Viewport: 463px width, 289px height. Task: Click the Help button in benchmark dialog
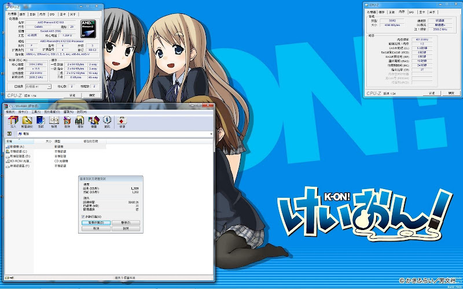point(126,228)
